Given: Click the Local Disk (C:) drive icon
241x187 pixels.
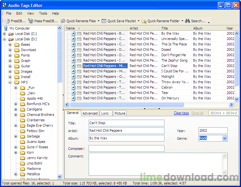Looking at the screenshot, I should [11, 34].
